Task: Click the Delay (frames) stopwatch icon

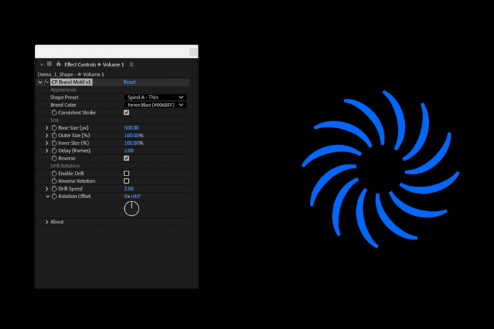Action: (54, 151)
